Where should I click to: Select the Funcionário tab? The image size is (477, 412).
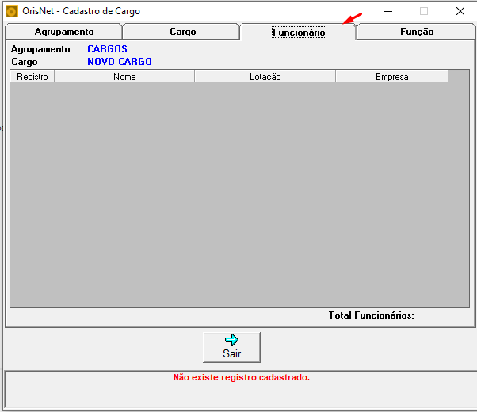(x=299, y=32)
